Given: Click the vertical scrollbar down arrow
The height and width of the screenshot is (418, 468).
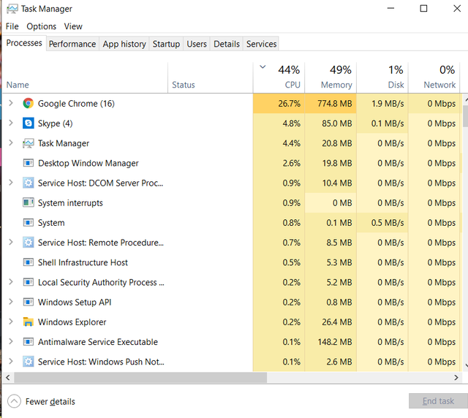Looking at the screenshot, I should [x=466, y=365].
